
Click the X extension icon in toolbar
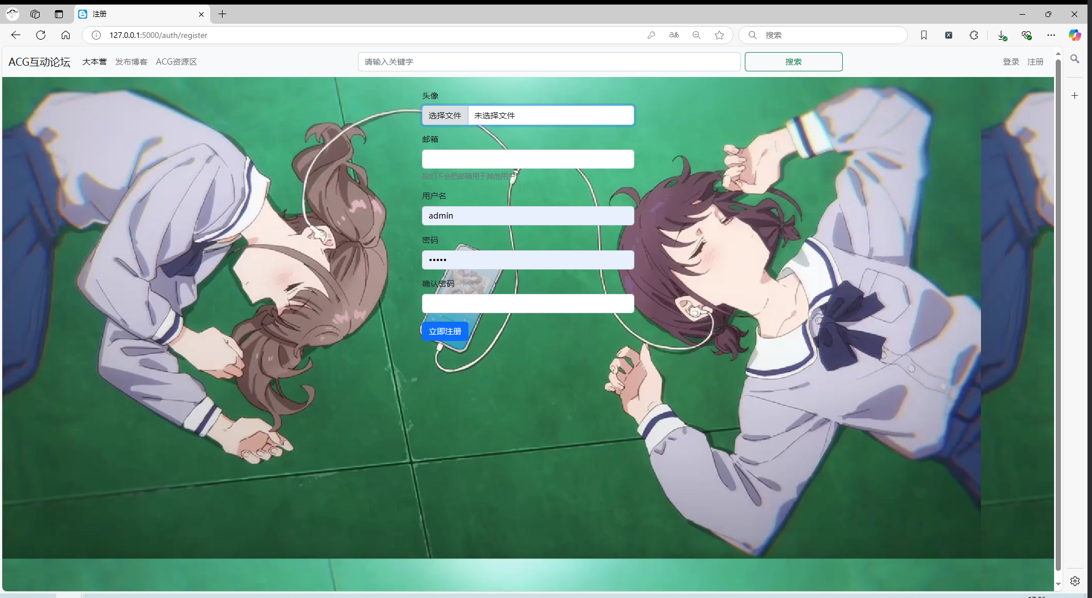click(x=949, y=35)
